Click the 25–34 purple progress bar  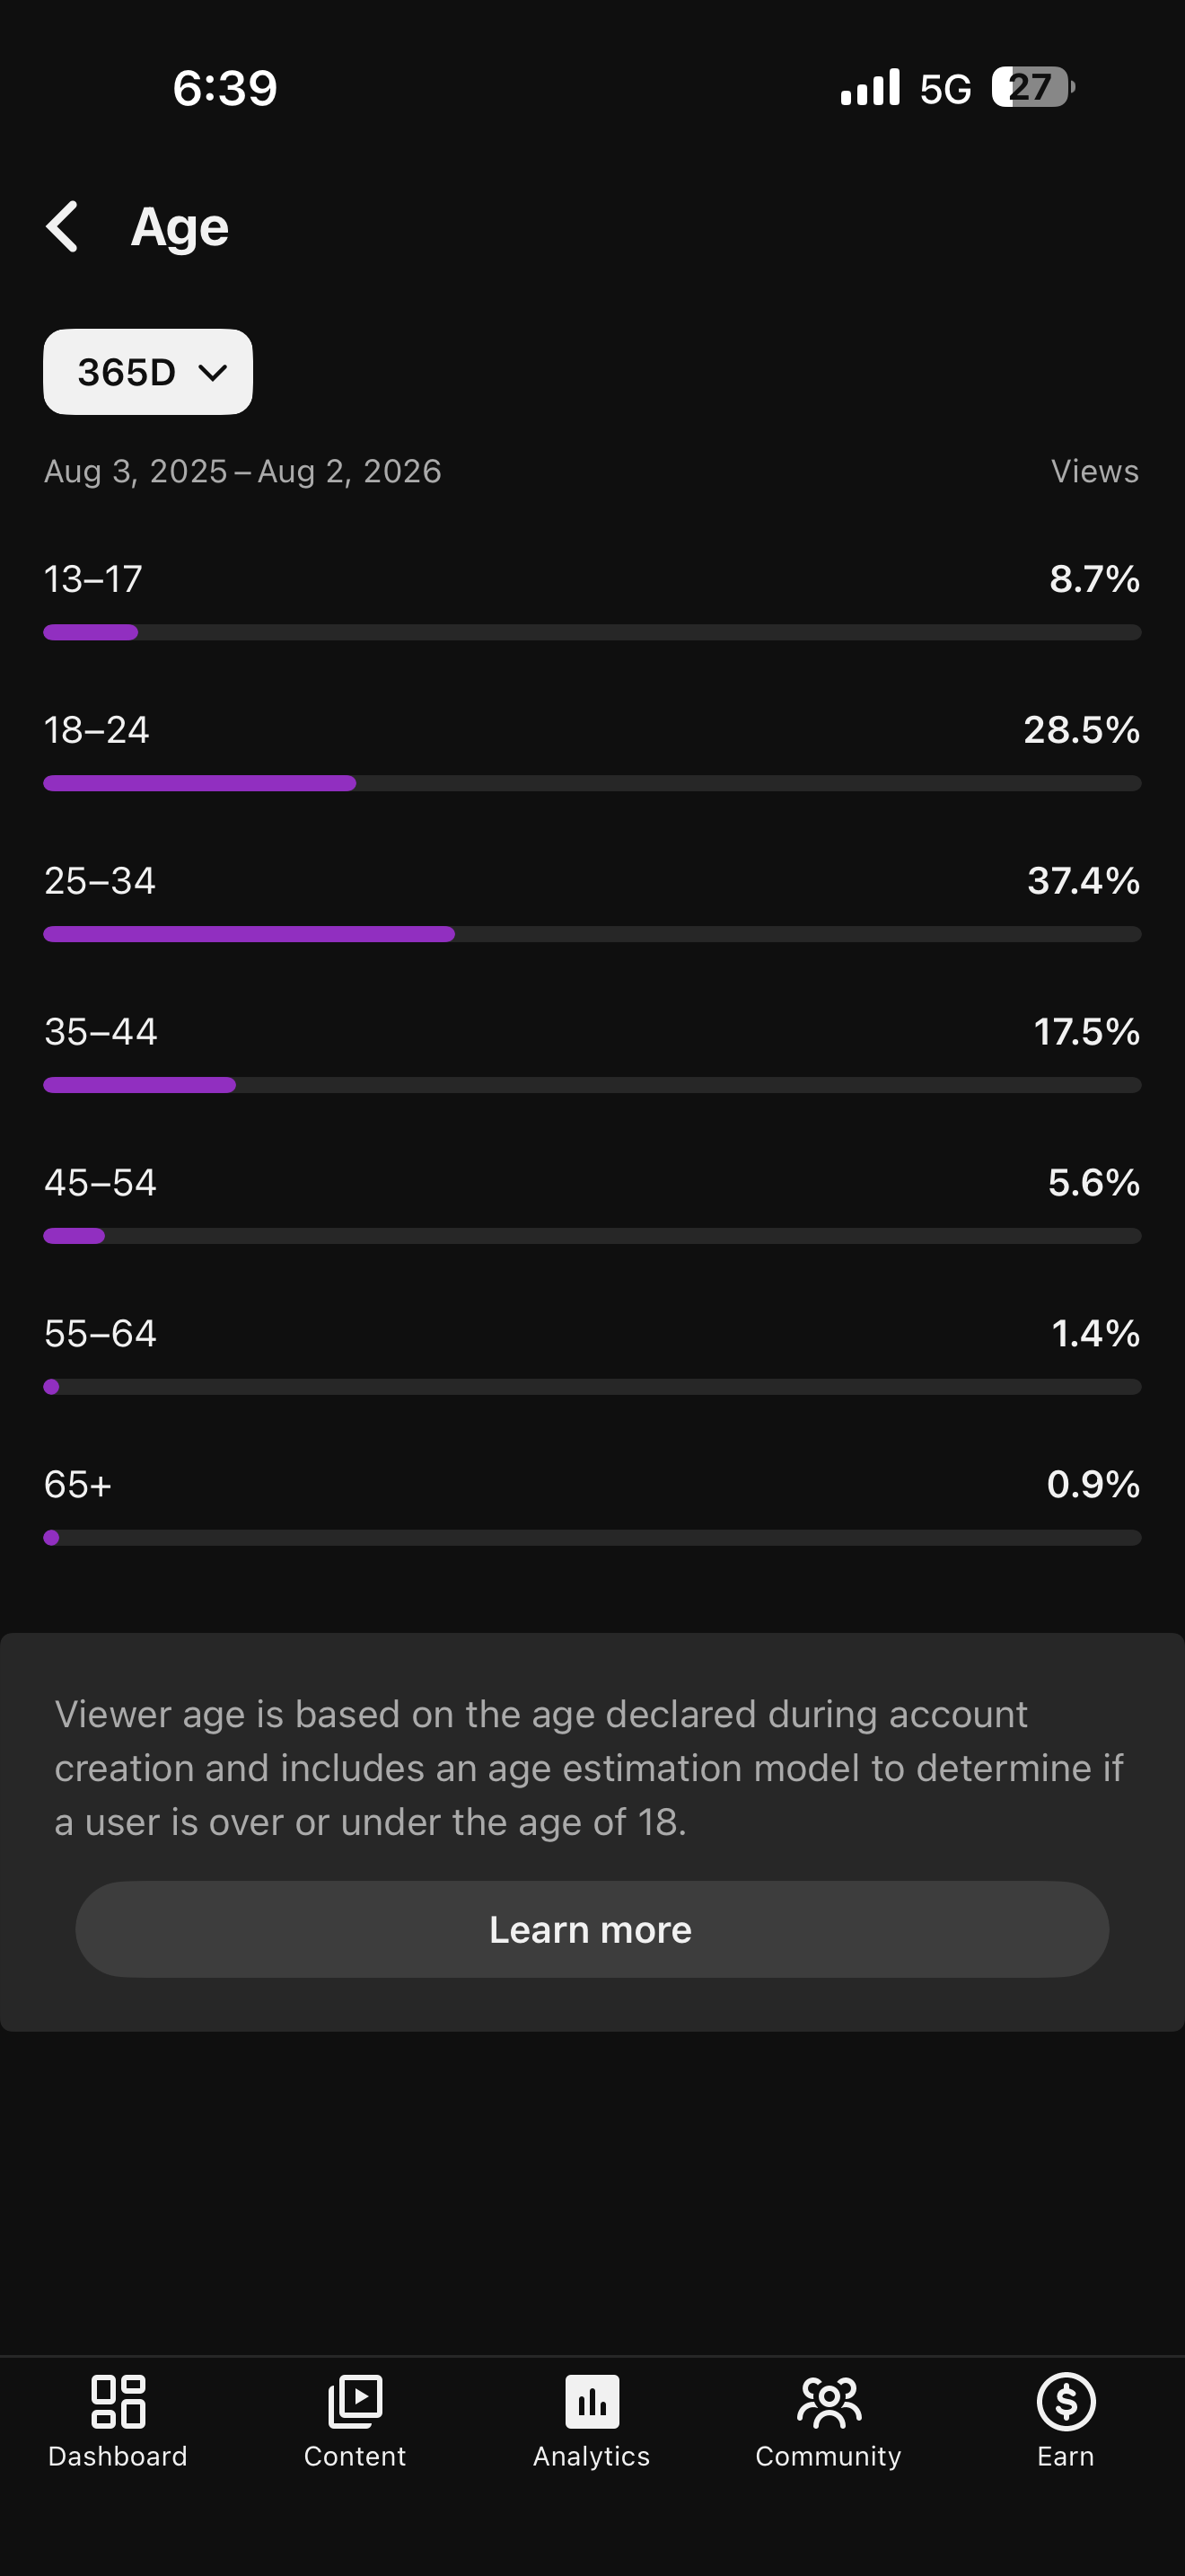click(249, 934)
